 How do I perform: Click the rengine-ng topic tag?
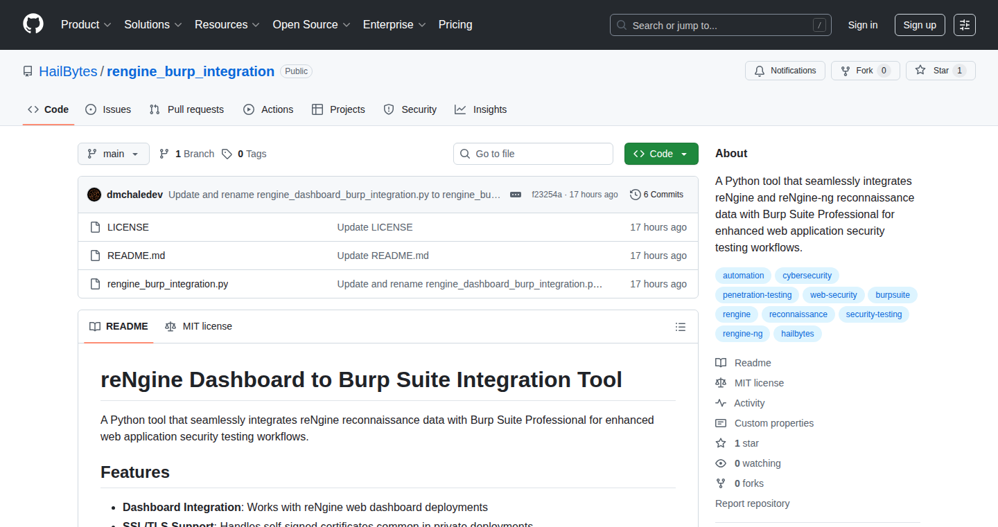[742, 334]
